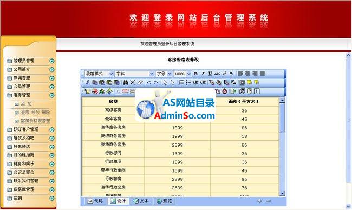Insert image with the picture icon
Viewport: 352px width, 210px height.
click(88, 91)
